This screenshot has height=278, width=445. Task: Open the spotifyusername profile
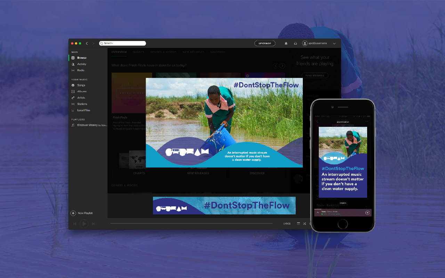pyautogui.click(x=315, y=43)
